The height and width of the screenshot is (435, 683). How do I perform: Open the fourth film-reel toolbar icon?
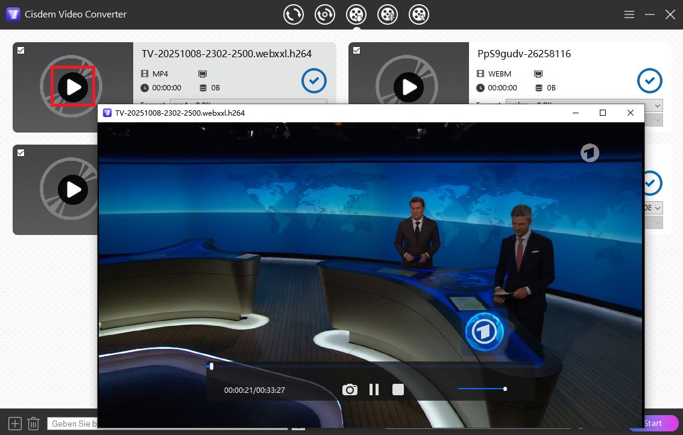pos(388,14)
